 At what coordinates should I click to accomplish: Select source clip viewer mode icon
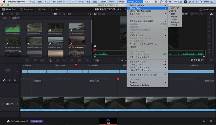pos(95,14)
